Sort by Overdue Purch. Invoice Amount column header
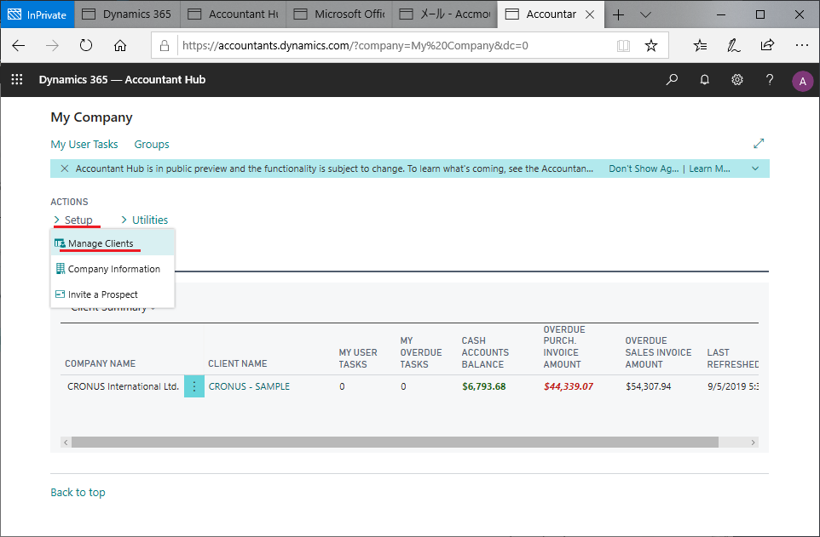The width and height of the screenshot is (820, 537). [x=564, y=347]
